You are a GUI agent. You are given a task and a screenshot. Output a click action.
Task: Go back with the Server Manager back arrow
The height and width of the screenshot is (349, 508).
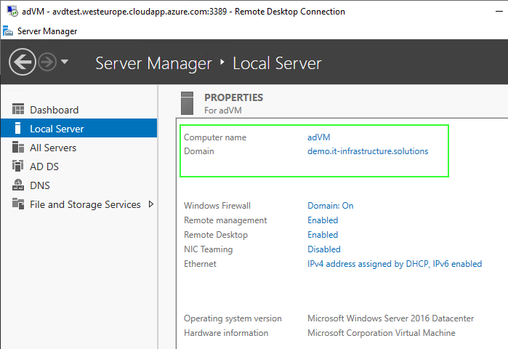[x=23, y=62]
